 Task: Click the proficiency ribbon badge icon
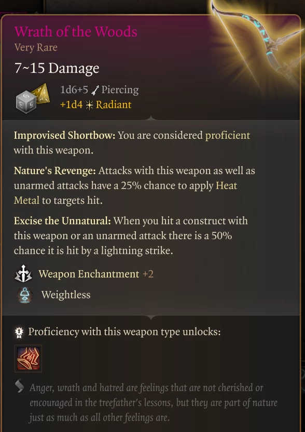(x=19, y=332)
